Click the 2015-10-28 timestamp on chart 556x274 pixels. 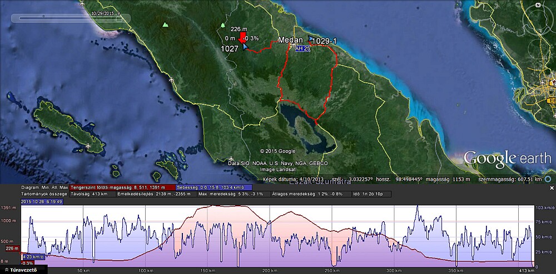coord(42,201)
